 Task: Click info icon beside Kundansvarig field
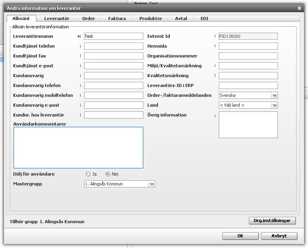80,76
